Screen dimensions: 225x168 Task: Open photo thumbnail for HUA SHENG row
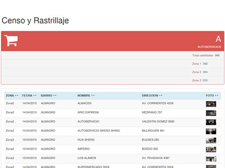pyautogui.click(x=211, y=140)
